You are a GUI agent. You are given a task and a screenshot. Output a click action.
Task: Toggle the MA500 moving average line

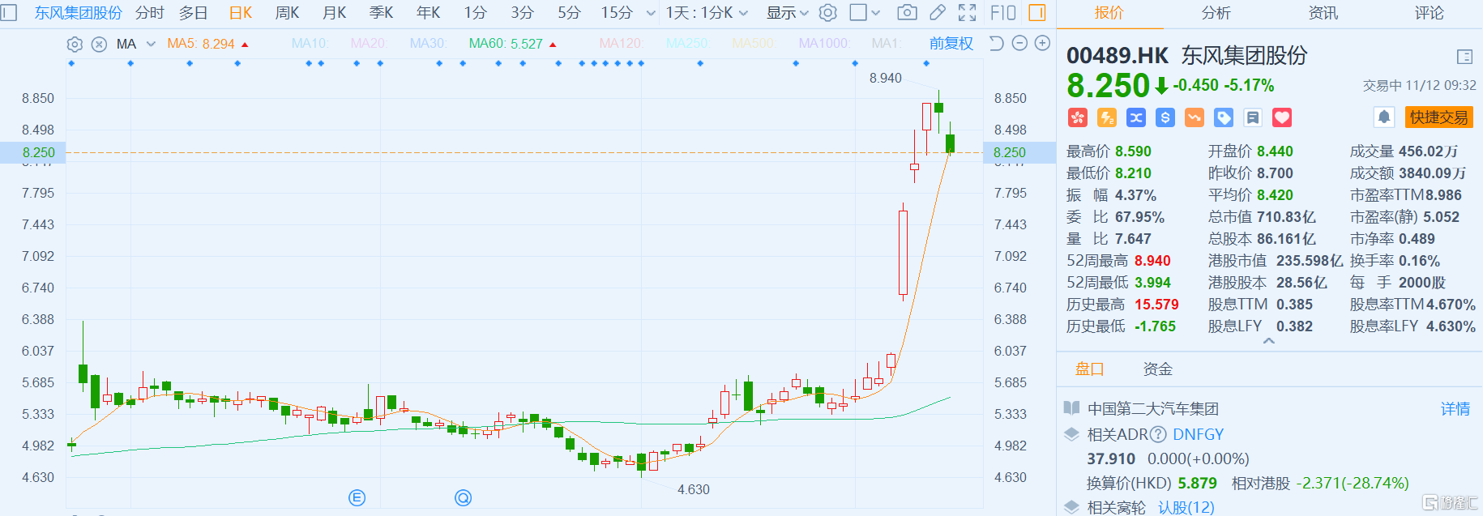coord(754,44)
